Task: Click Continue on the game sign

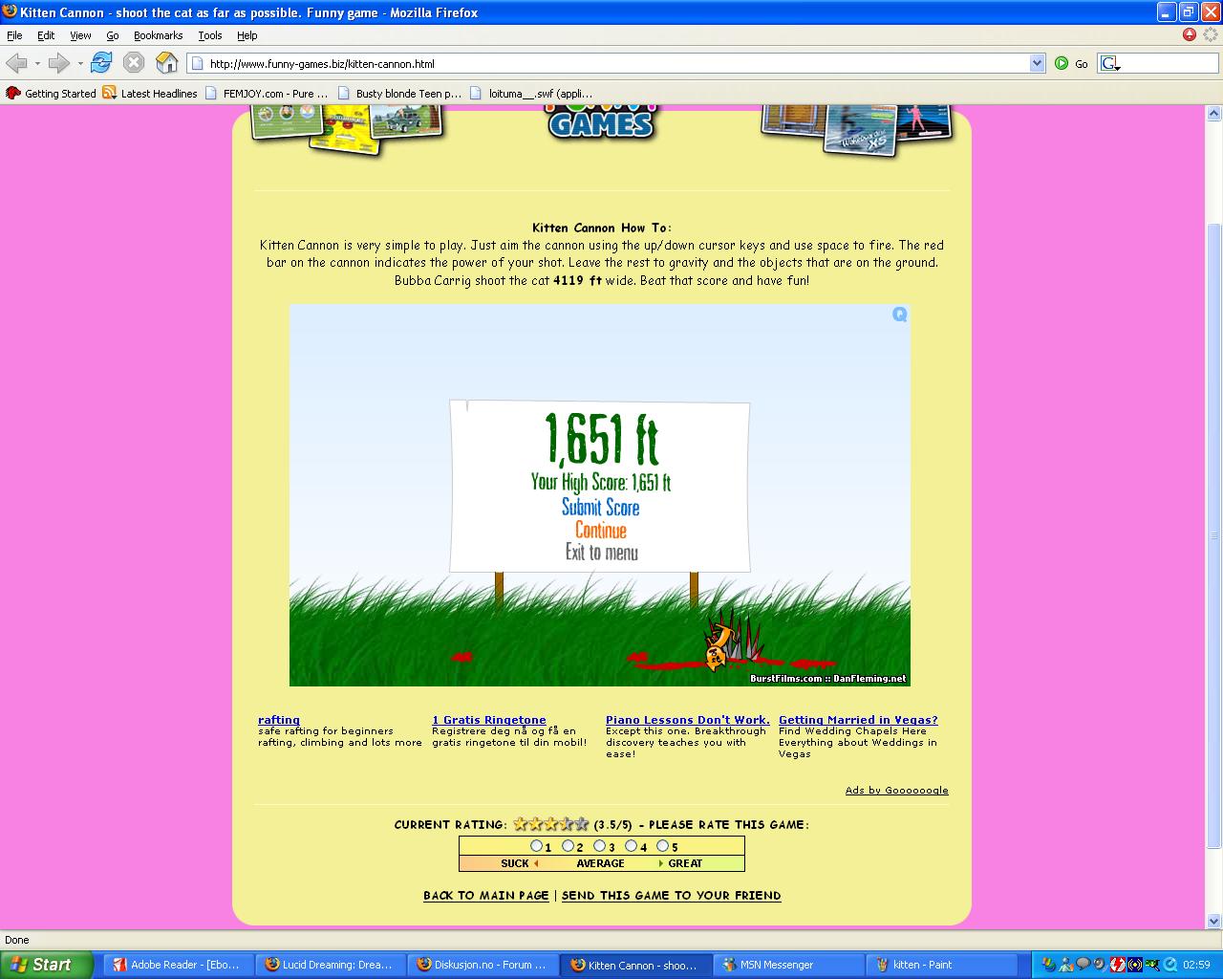Action: click(x=601, y=531)
